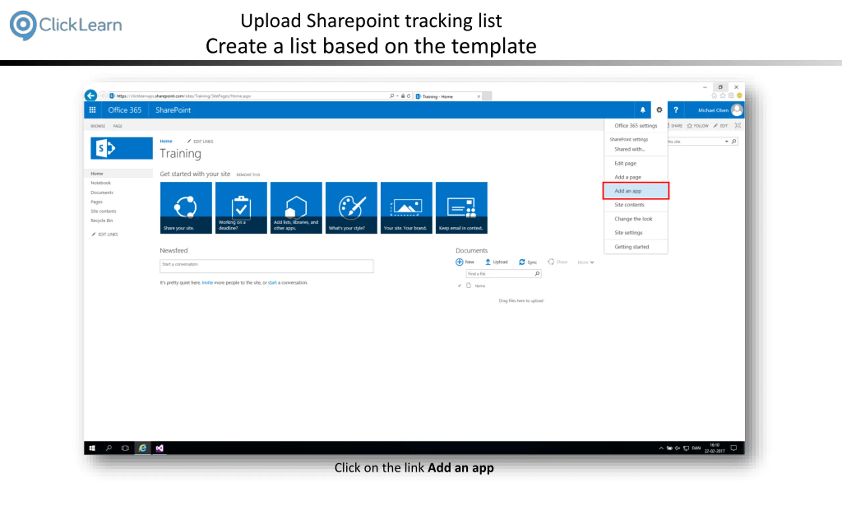Viewport: 842px width, 511px height.
Task: Open the 'Keep email in context' tile
Action: [462, 208]
